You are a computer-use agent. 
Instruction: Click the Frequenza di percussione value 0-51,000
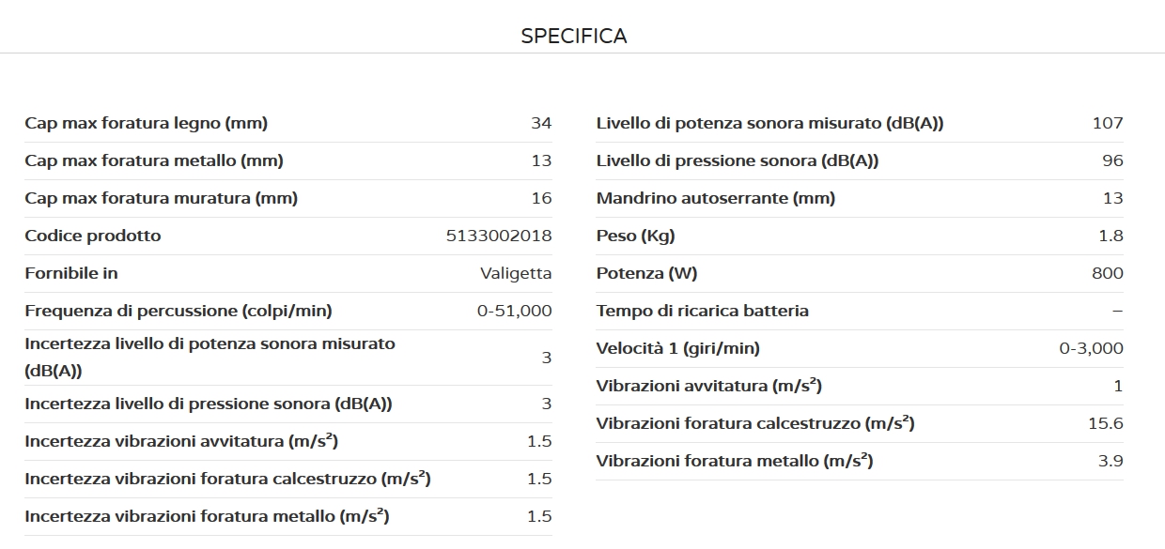(x=514, y=311)
